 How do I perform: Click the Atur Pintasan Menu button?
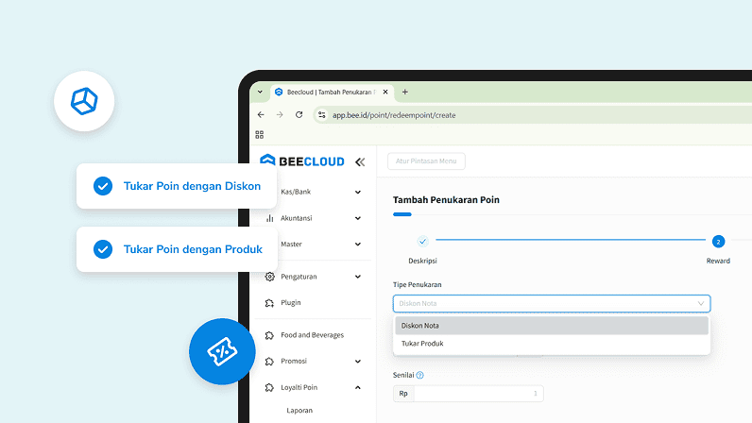(x=426, y=161)
